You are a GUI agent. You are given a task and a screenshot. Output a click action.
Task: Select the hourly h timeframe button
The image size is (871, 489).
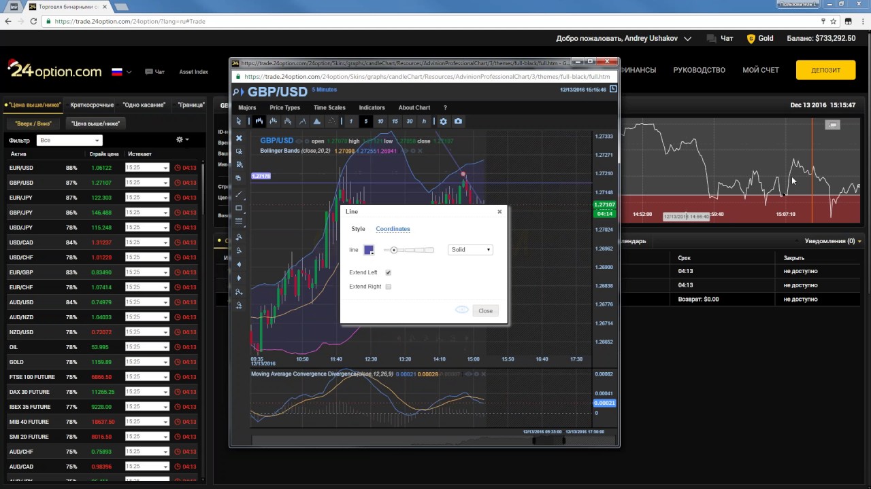point(424,122)
